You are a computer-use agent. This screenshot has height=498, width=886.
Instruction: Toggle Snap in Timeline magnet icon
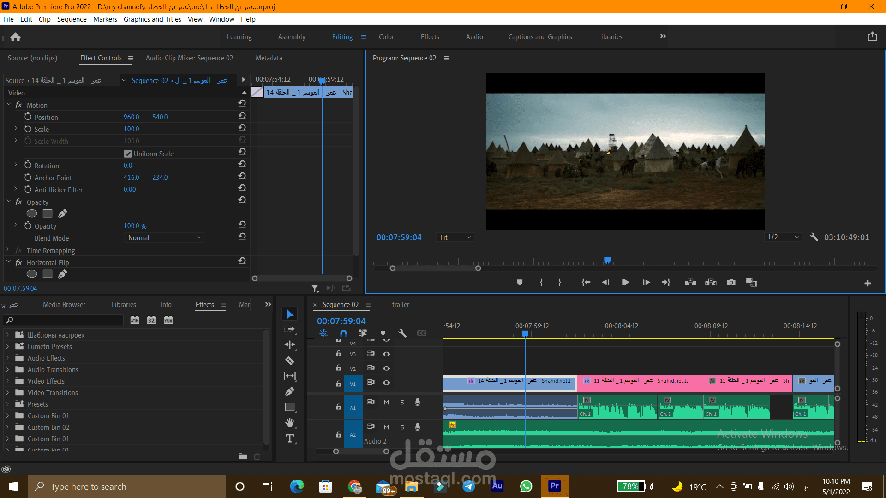point(343,333)
